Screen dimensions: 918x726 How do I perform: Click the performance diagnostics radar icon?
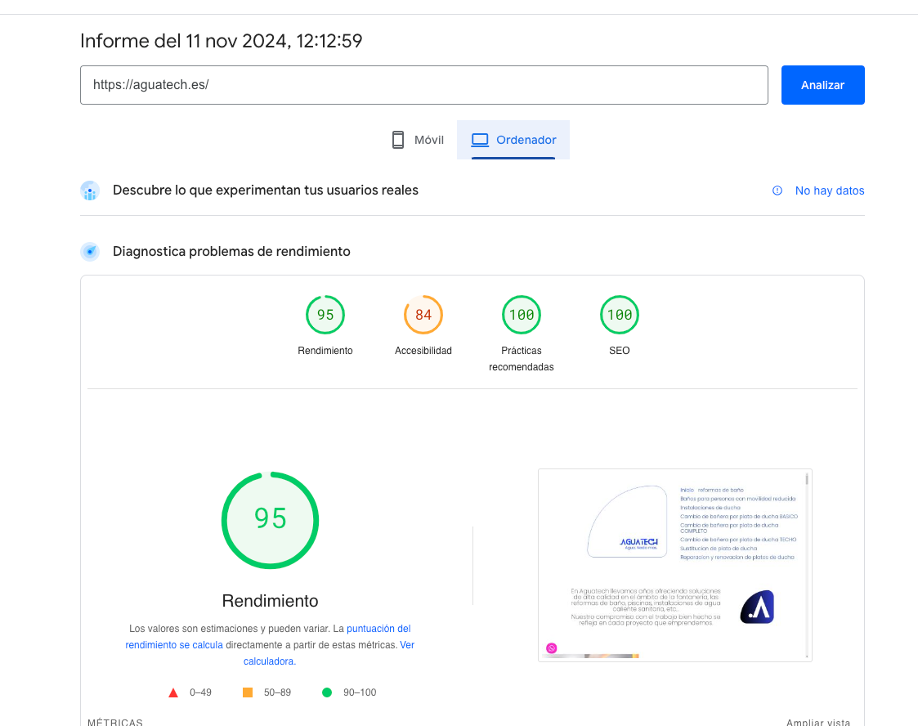[x=90, y=252]
